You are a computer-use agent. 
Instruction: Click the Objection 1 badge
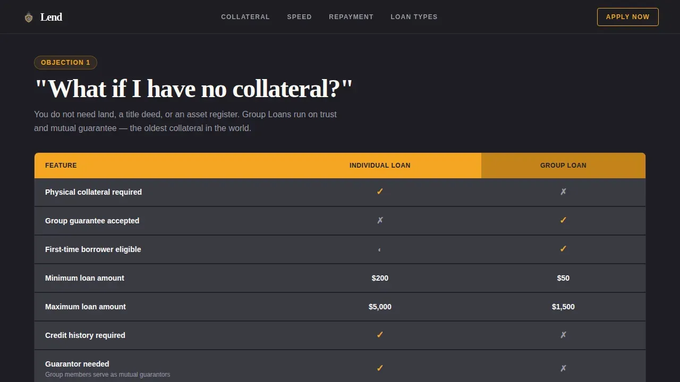point(65,63)
